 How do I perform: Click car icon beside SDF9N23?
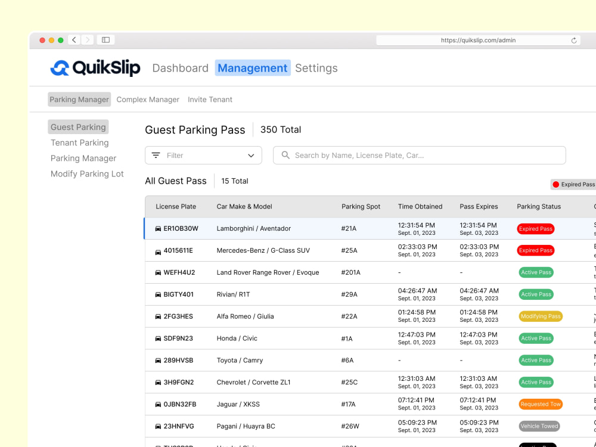click(x=158, y=339)
